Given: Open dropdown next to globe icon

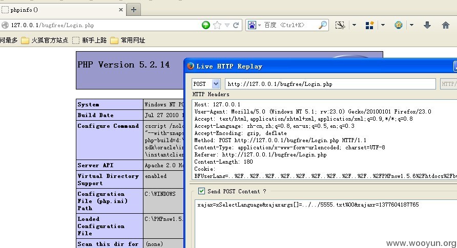Looking at the screenshot, I should click(x=411, y=25).
